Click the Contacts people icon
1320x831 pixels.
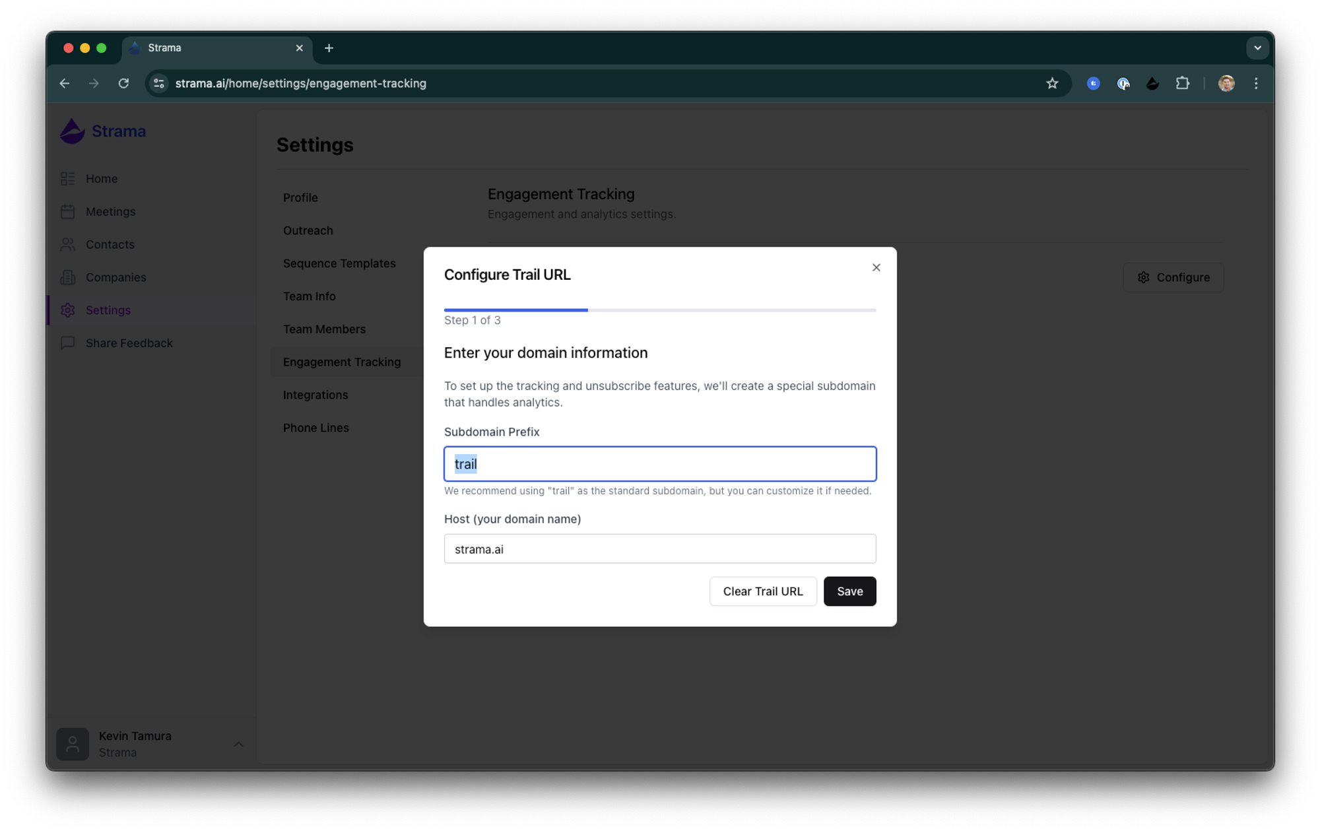click(67, 244)
